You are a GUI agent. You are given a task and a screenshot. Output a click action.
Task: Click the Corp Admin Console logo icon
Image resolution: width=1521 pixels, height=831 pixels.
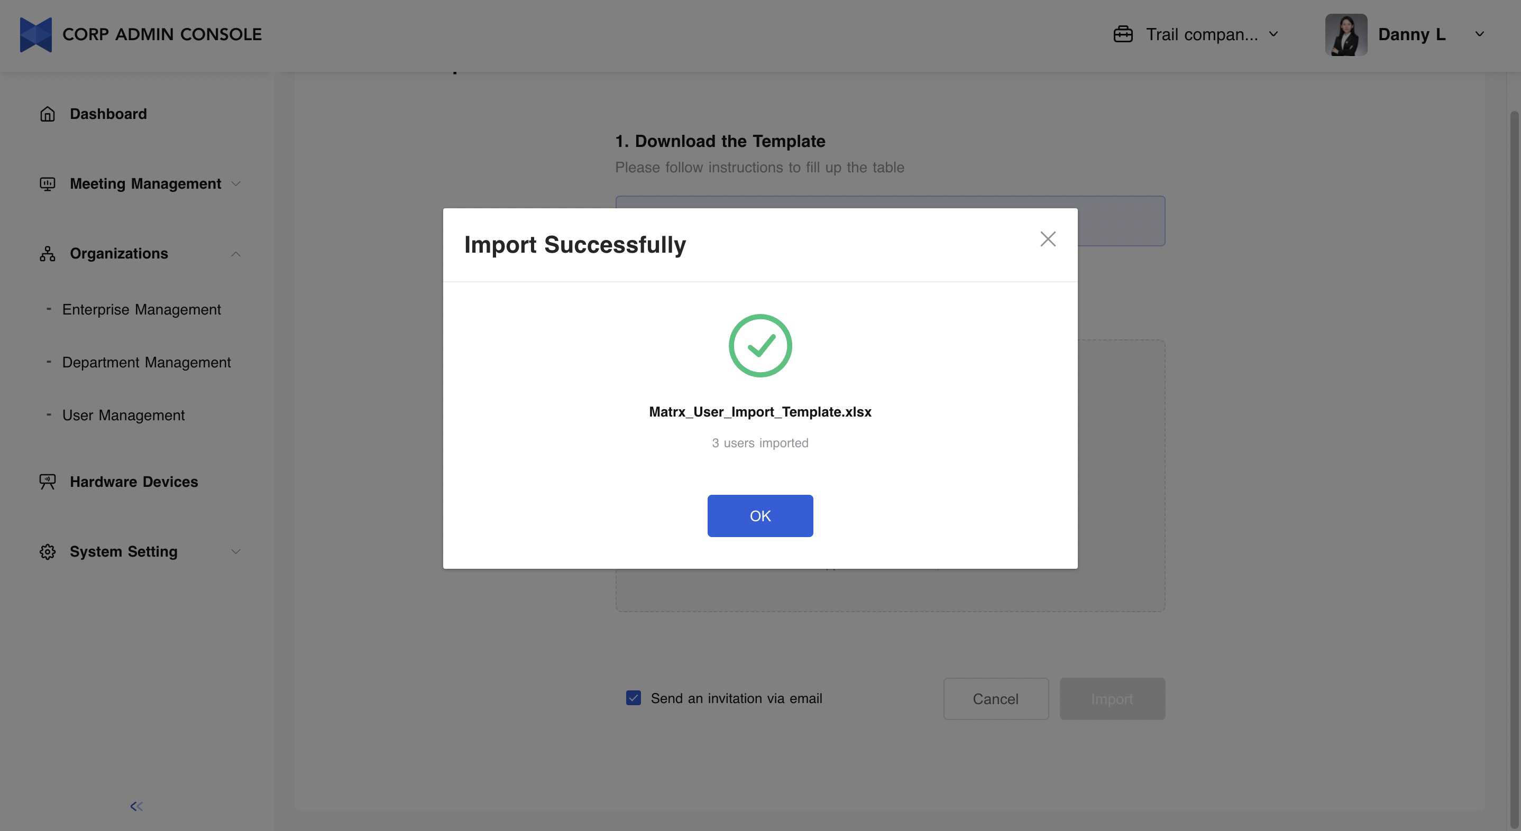tap(35, 34)
